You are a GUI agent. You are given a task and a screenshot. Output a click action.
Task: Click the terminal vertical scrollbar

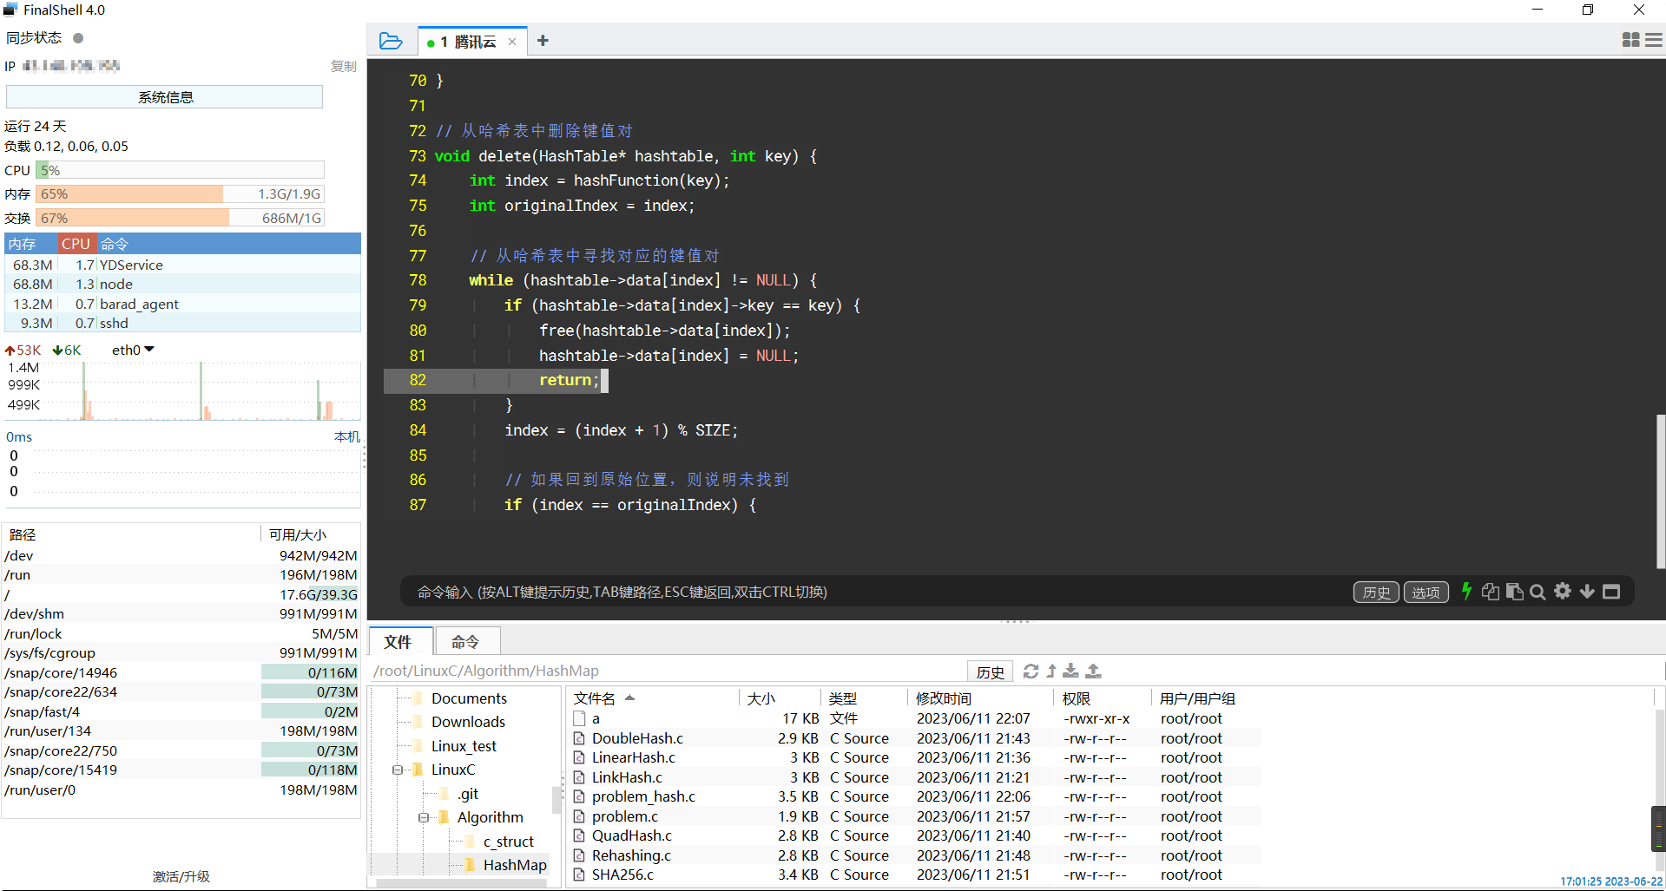point(1660,491)
